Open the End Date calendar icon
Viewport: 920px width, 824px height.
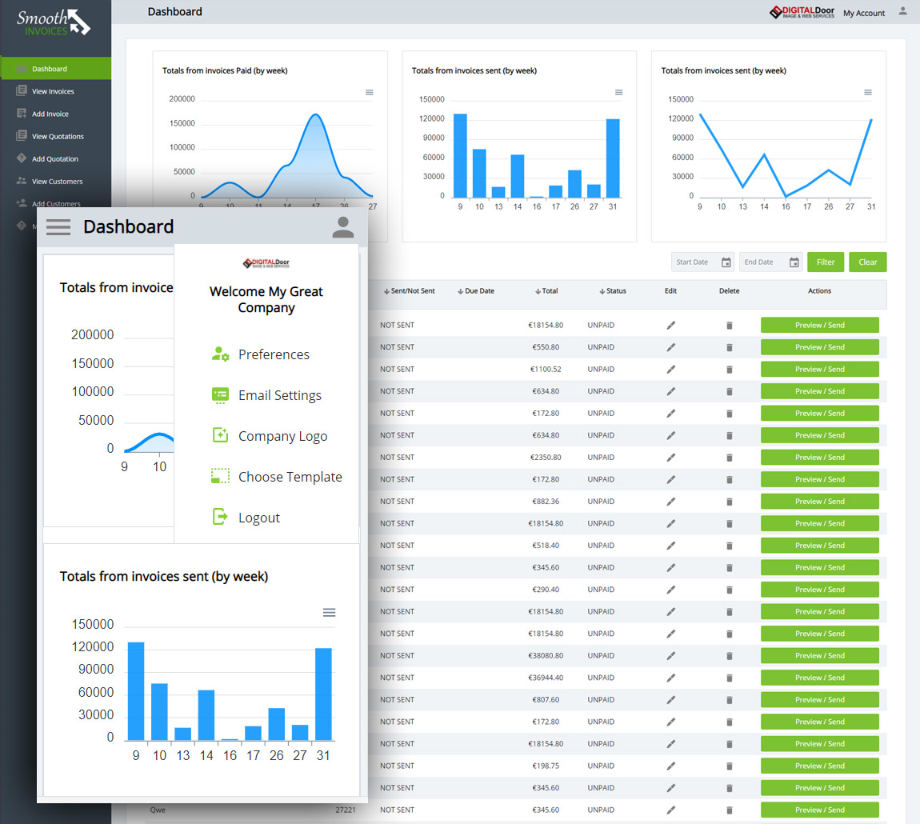[794, 262]
